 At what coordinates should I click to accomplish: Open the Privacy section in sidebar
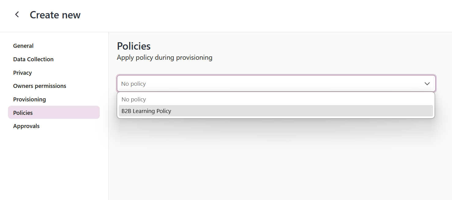(x=22, y=73)
